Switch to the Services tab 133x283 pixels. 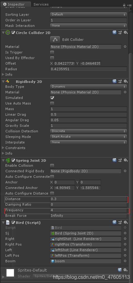click(41, 4)
